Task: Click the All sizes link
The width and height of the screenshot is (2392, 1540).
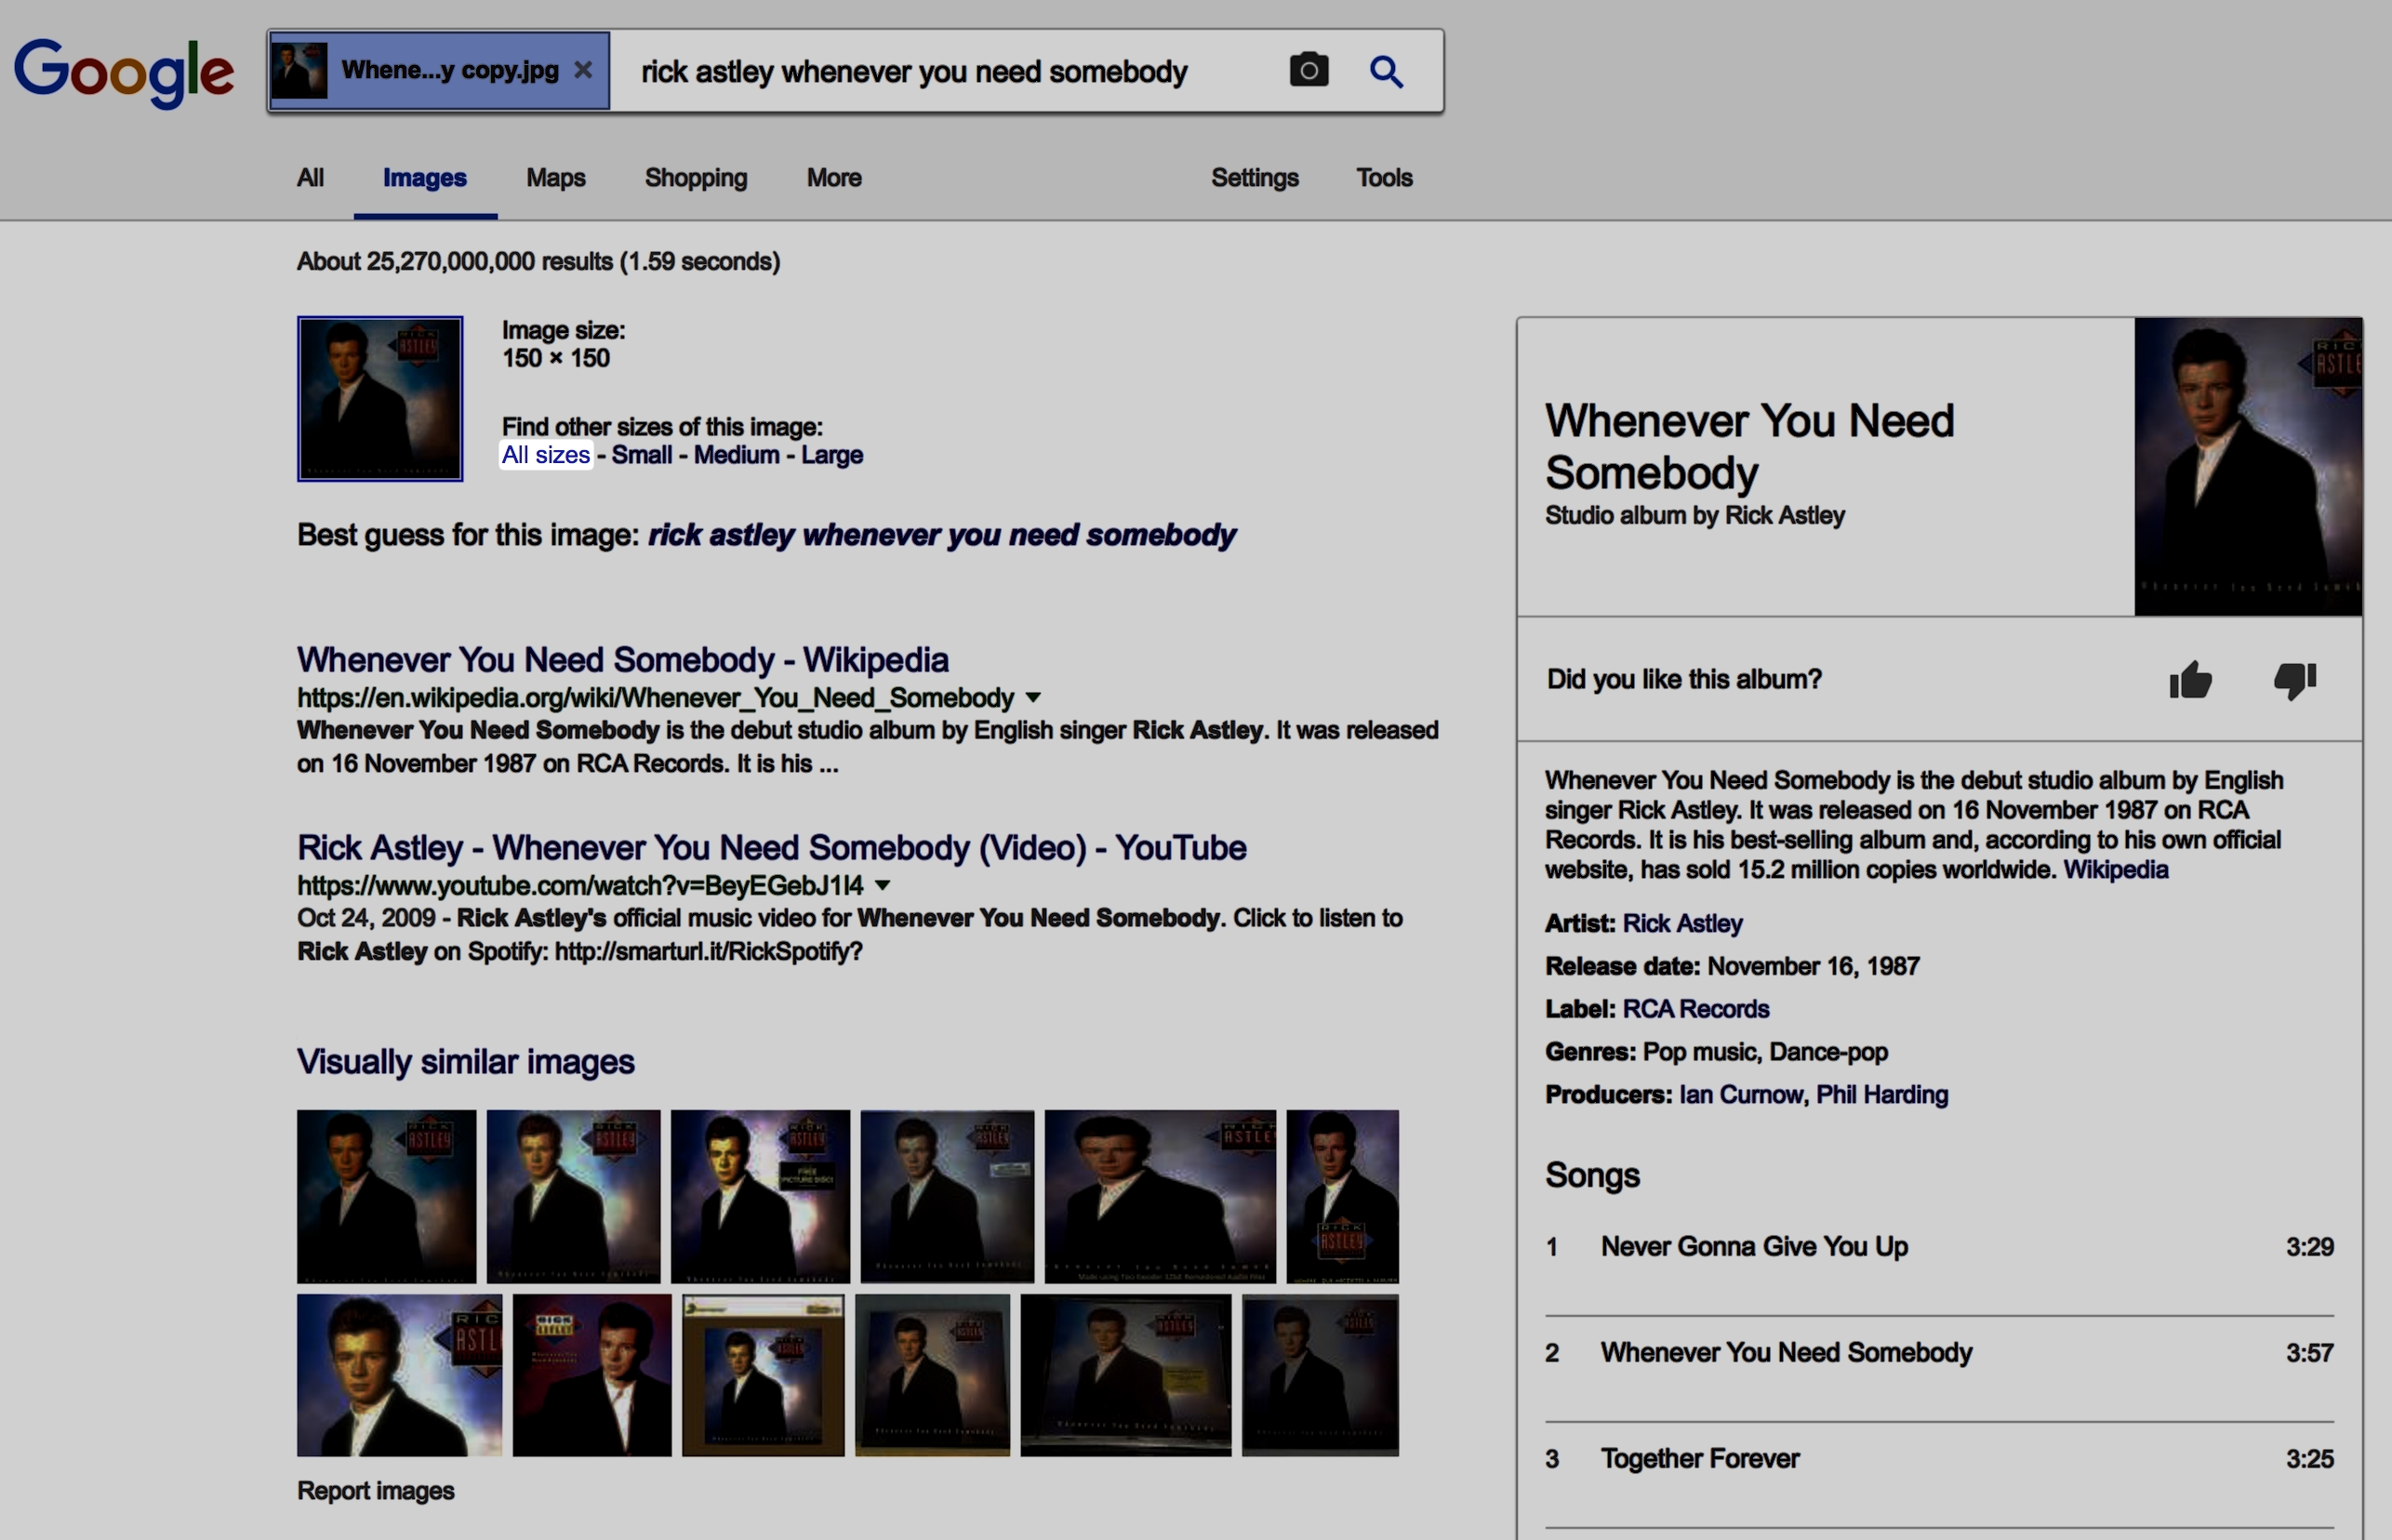Action: pyautogui.click(x=546, y=455)
